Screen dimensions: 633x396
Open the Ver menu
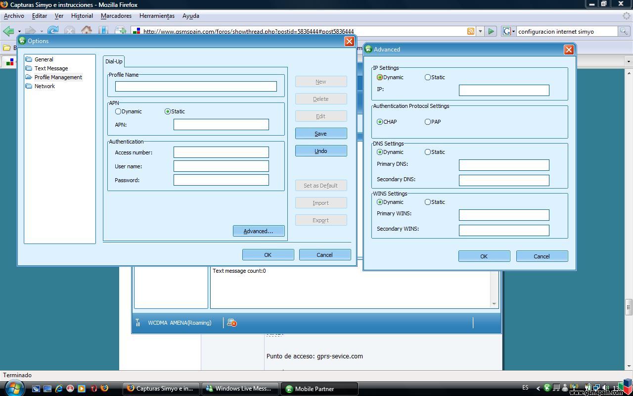click(x=59, y=16)
